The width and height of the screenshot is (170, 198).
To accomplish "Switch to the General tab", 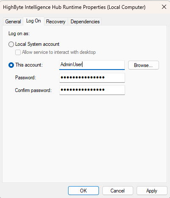I will click(x=13, y=22).
